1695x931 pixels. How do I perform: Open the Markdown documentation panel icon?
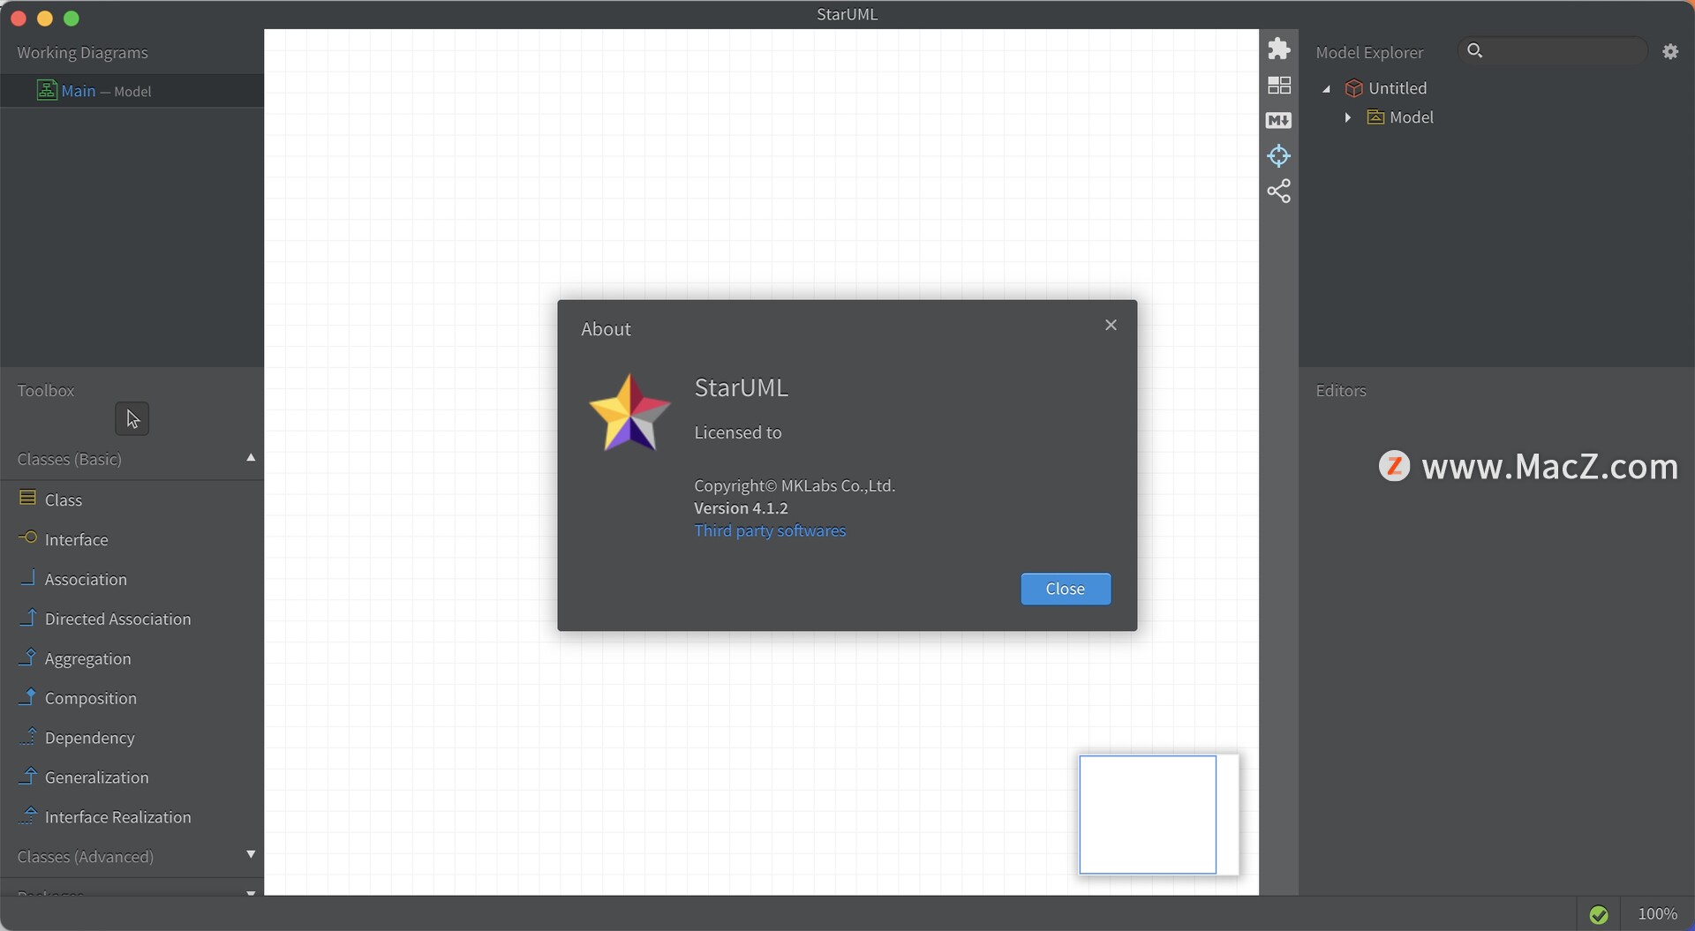coord(1278,120)
